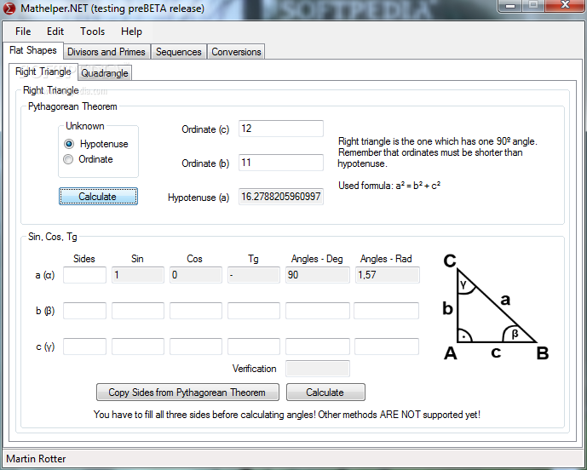Select the Hypotenuse radio button

(x=69, y=144)
